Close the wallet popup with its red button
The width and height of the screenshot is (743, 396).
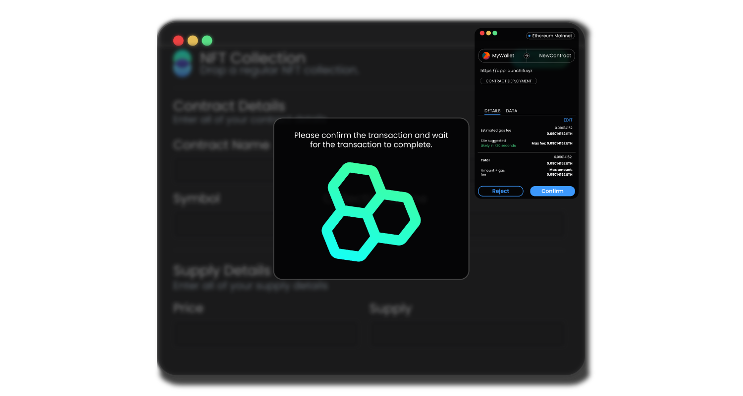(x=482, y=33)
